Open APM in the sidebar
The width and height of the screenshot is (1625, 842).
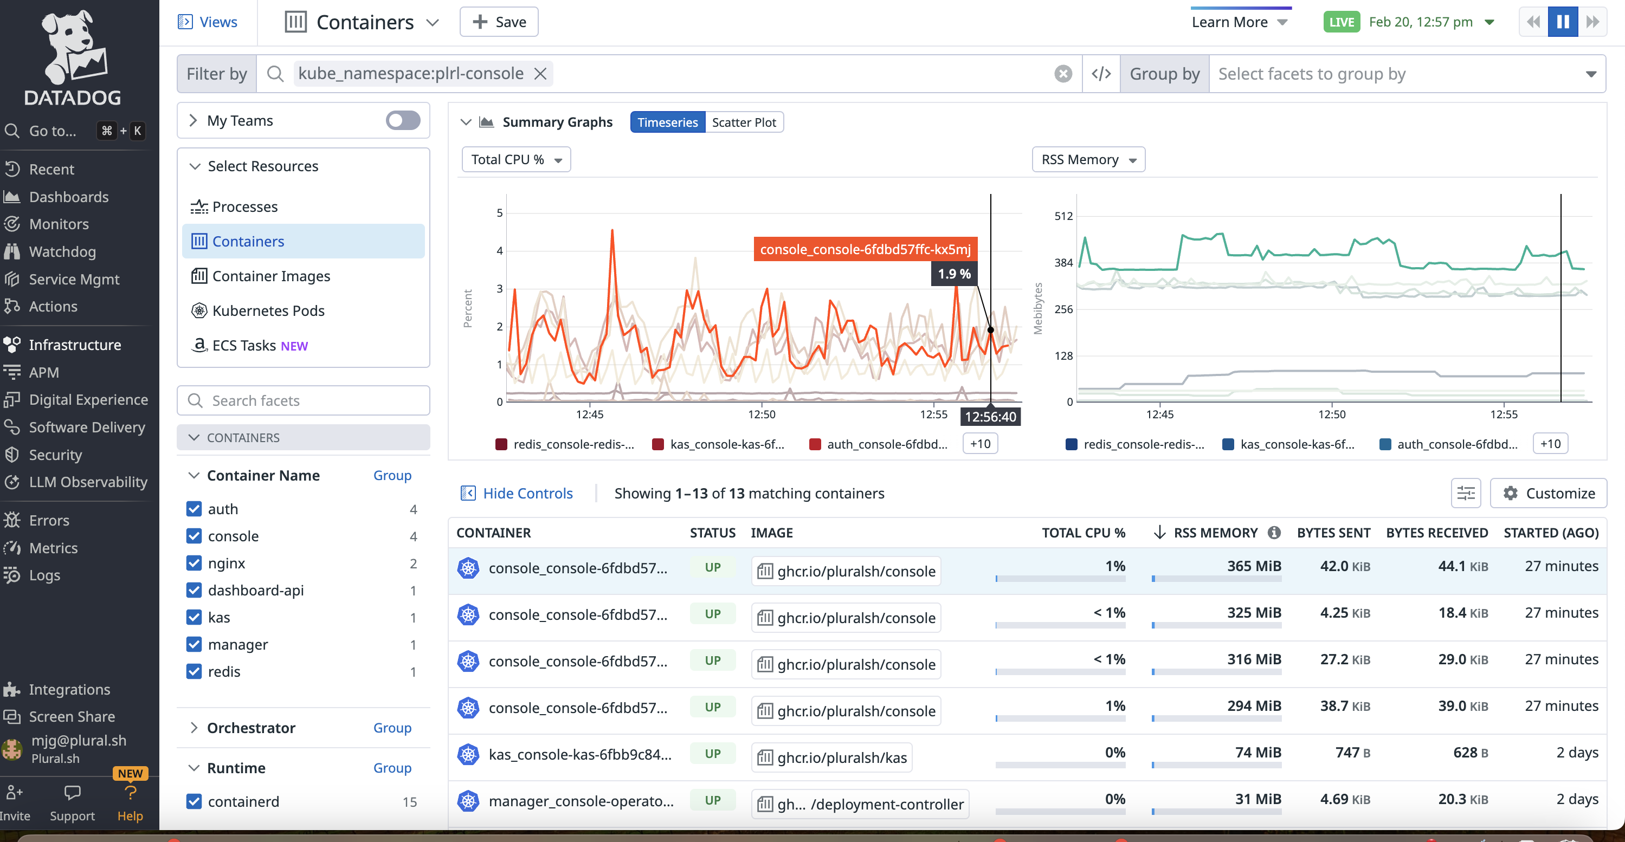43,372
